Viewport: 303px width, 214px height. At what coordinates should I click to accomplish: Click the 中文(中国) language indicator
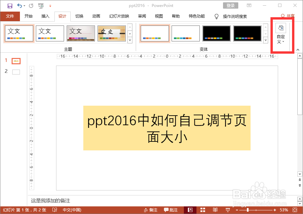point(72,210)
